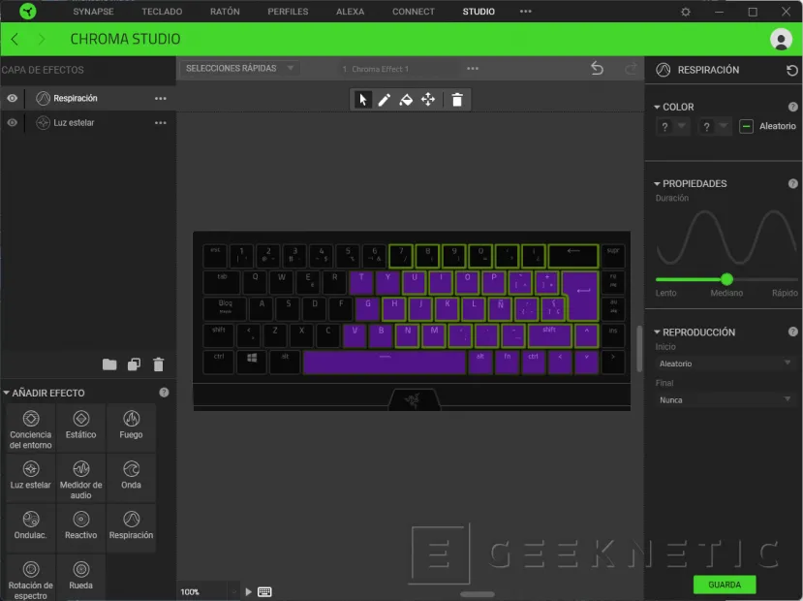This screenshot has height=601, width=803.
Task: Collapse the Añadir efecto section
Action: (x=6, y=393)
